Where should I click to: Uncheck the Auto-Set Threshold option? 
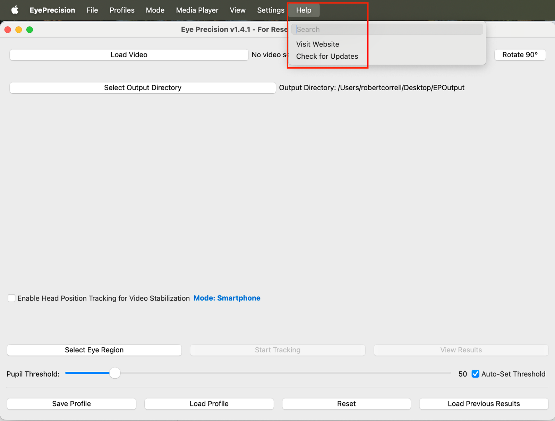pos(475,374)
